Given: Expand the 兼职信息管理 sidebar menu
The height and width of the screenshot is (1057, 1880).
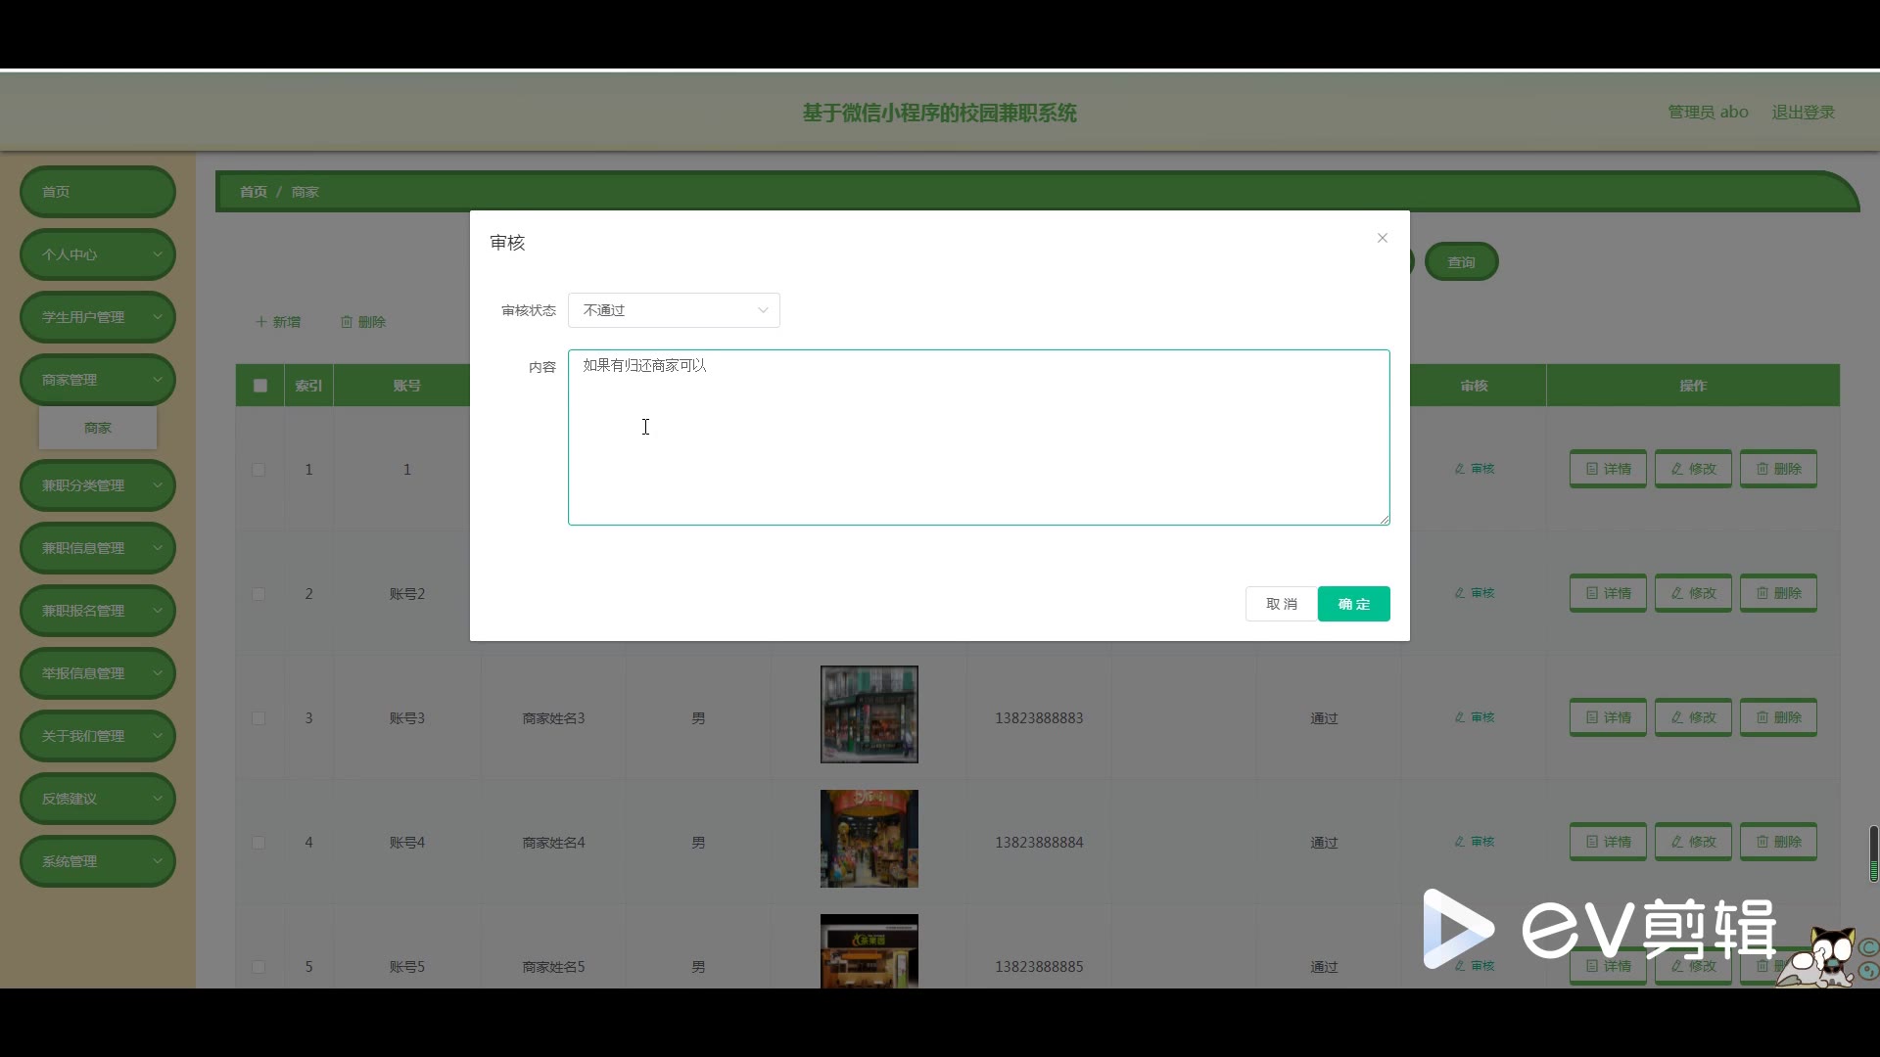Looking at the screenshot, I should click(97, 548).
